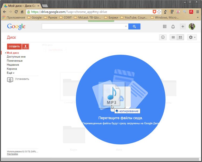Viewport: 202px width, 162px height.
Task: Click the storage usage text 8,13 ГБ
Action: 22,151
